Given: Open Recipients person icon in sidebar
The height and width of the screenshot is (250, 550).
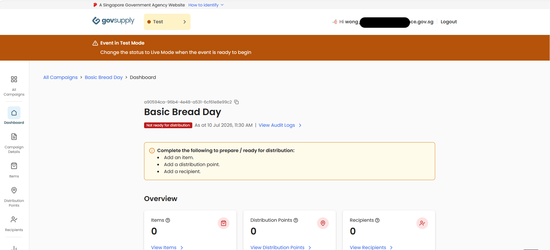Looking at the screenshot, I should pos(14,219).
